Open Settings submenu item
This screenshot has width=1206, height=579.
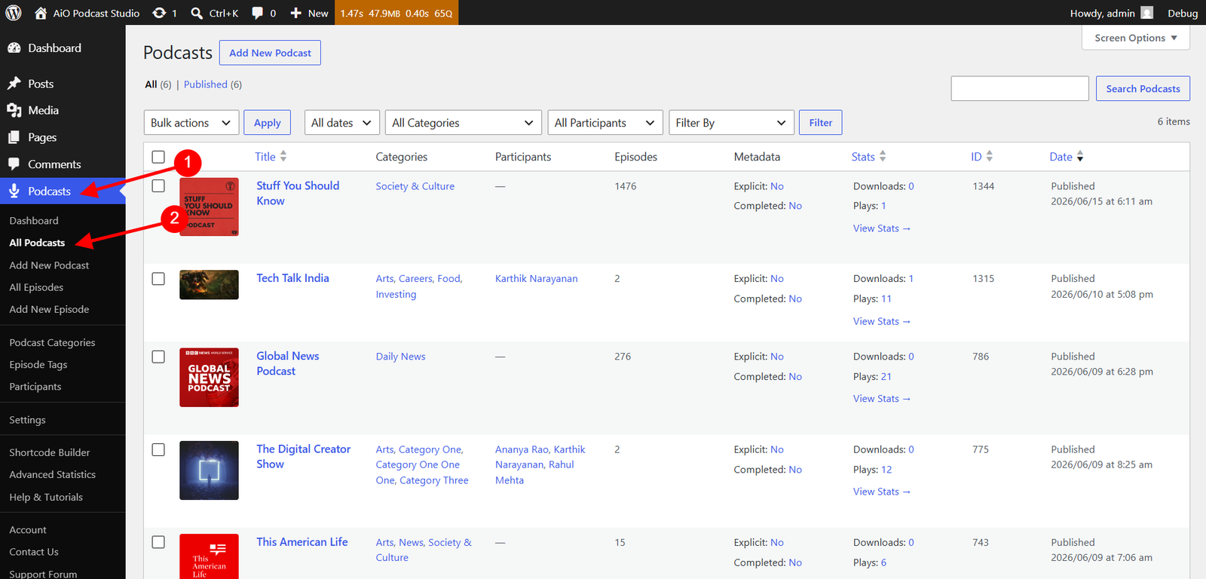pos(27,420)
